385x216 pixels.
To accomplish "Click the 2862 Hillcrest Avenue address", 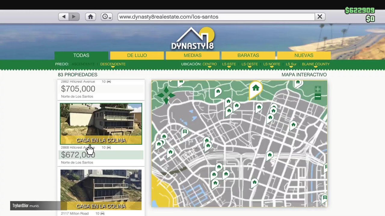I will click(78, 82).
